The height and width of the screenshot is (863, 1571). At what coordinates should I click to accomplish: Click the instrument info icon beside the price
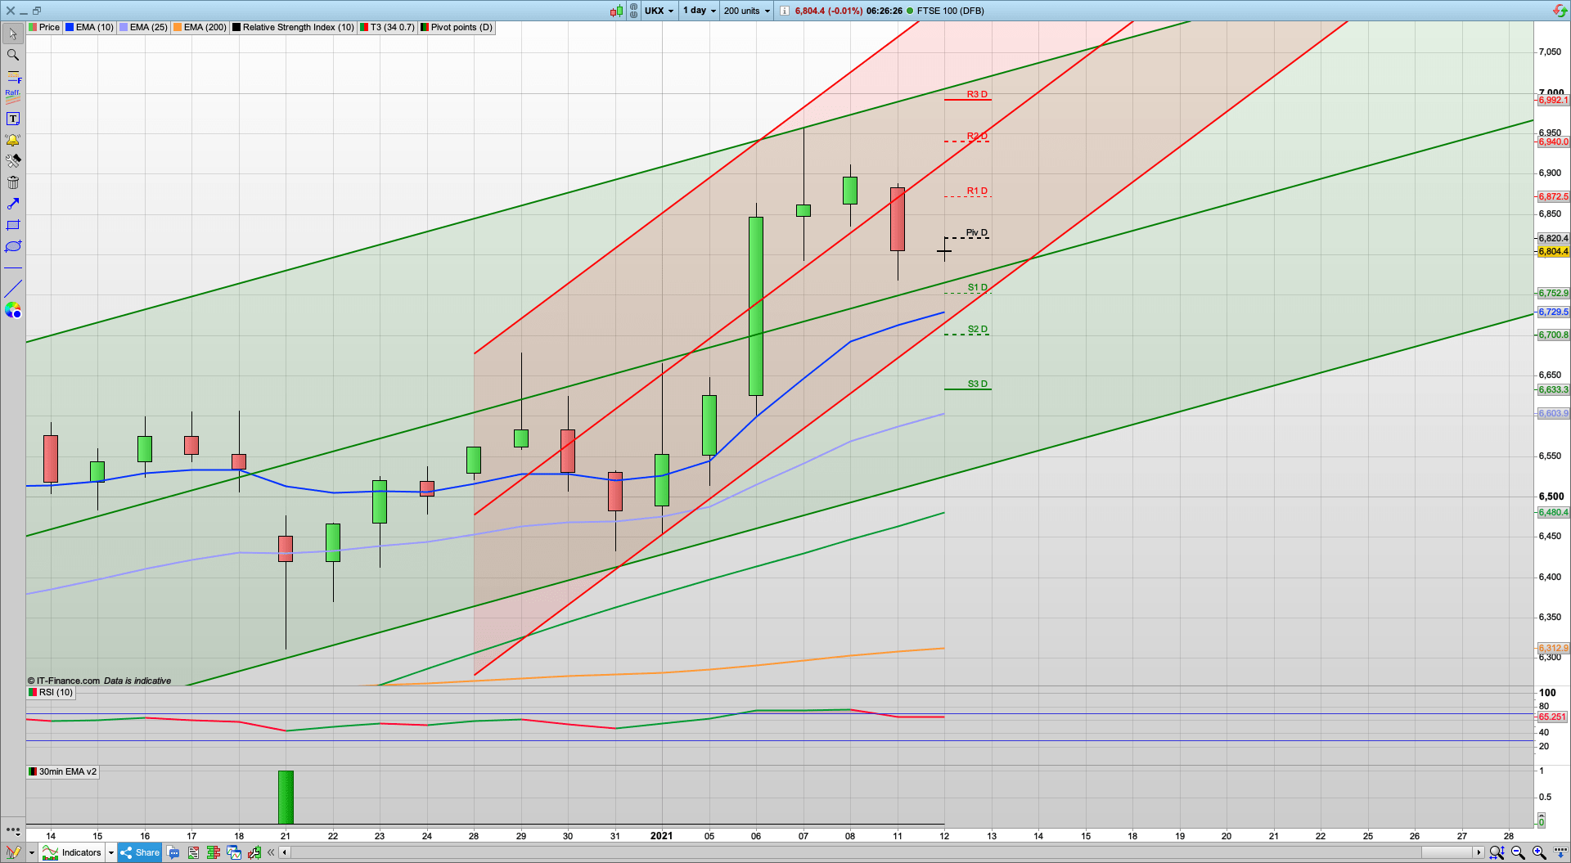tap(784, 11)
